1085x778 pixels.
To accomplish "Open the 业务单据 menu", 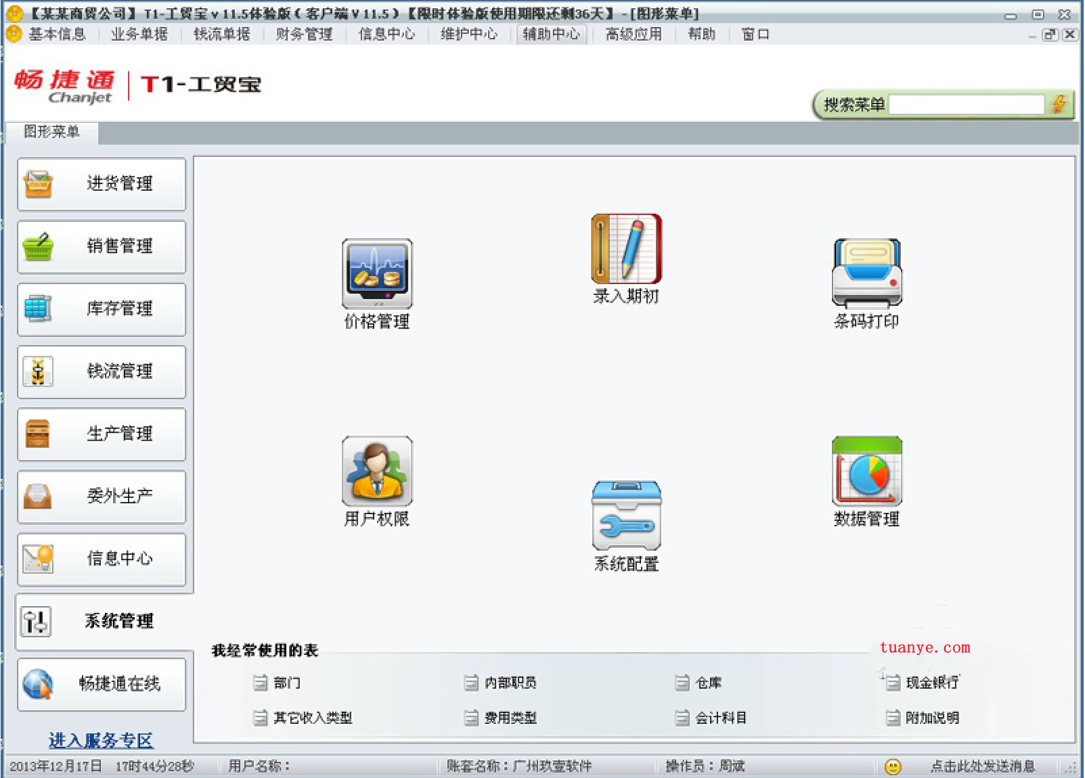I will (x=139, y=34).
